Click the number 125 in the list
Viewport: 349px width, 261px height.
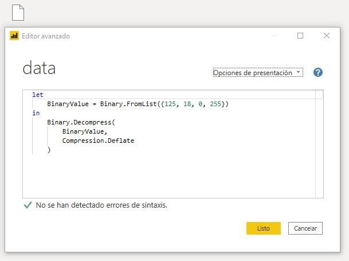tap(170, 104)
